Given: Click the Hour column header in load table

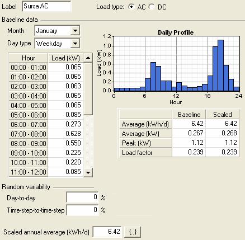Looking at the screenshot, I should click(29, 58).
